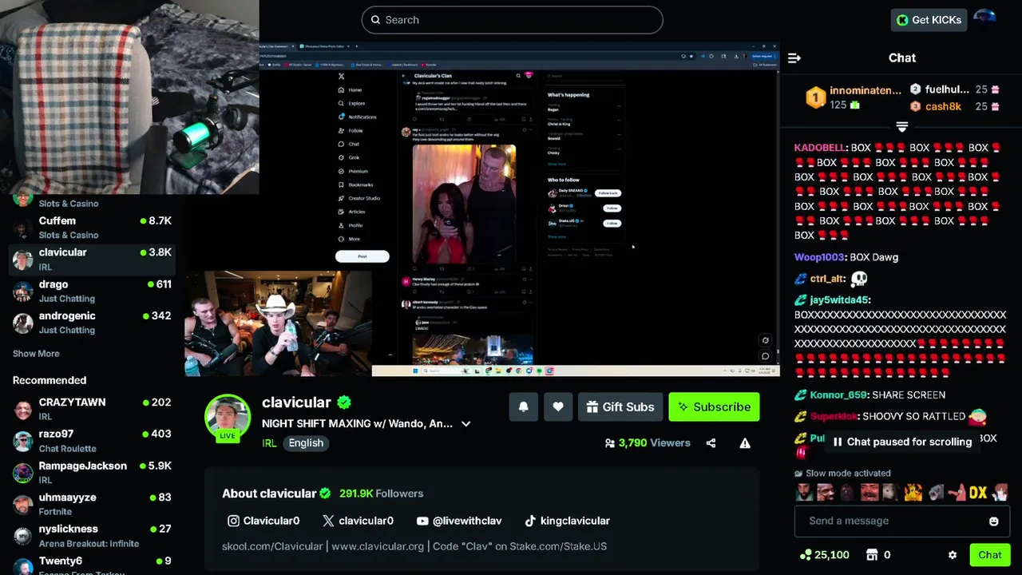Click top gifter innominaten... in leaderboard
Image resolution: width=1022 pixels, height=575 pixels.
tap(866, 90)
